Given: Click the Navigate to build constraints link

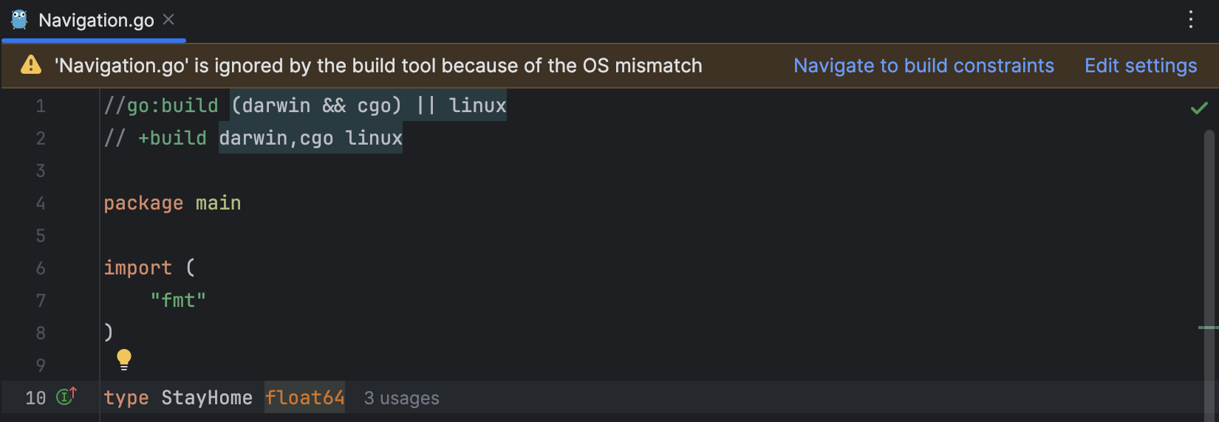Looking at the screenshot, I should pos(923,66).
